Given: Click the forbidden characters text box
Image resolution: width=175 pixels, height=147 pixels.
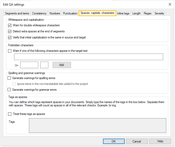Looking at the screenshot, I should click(x=88, y=57).
